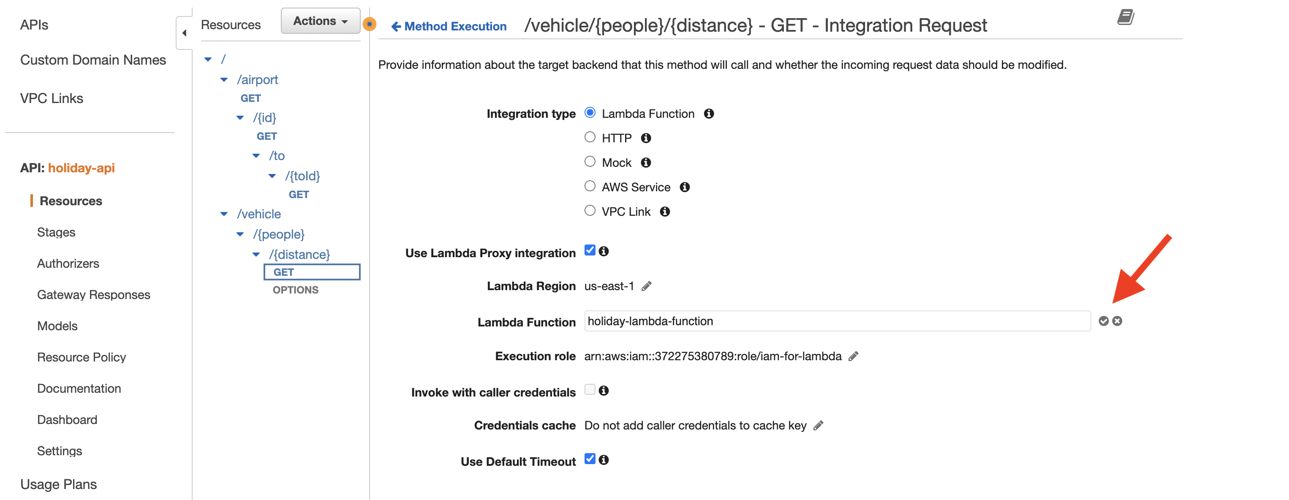The height and width of the screenshot is (500, 1289).
Task: Edit the Execution role with pencil icon
Action: point(853,356)
